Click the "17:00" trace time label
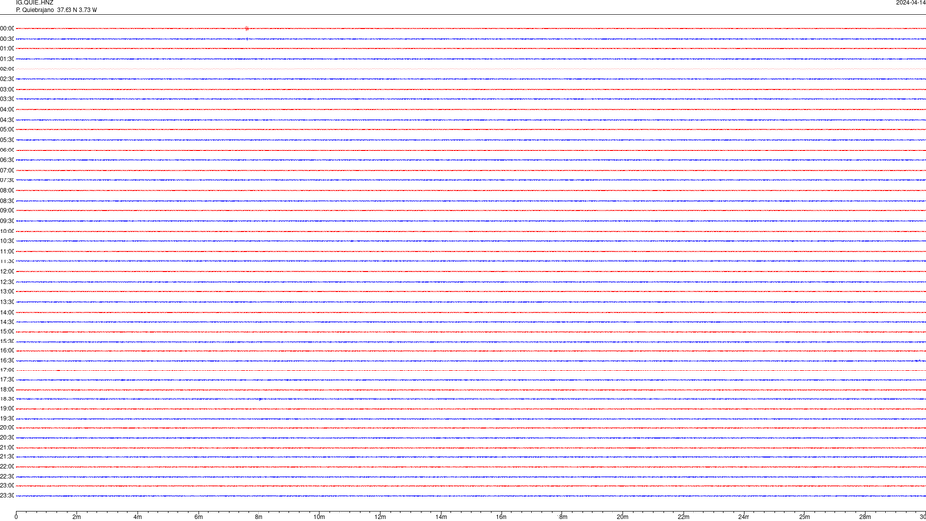Image resolution: width=926 pixels, height=521 pixels. tap(7, 370)
